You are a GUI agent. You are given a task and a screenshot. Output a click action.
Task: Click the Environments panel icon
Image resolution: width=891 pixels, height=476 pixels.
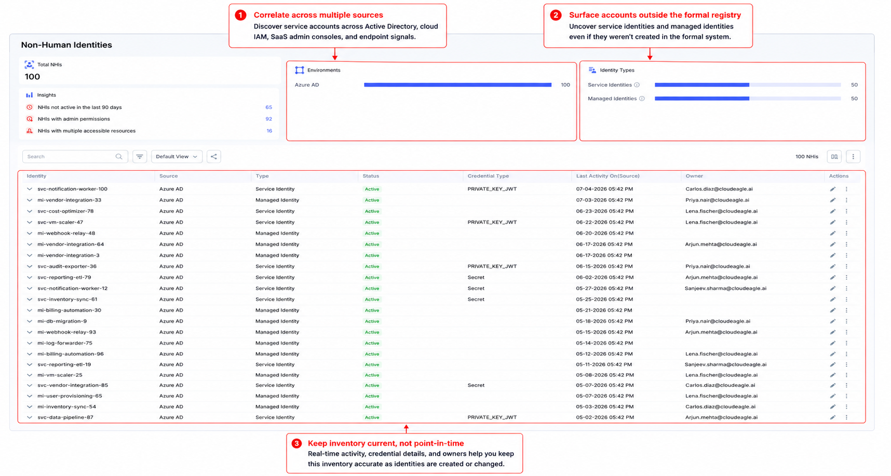300,70
